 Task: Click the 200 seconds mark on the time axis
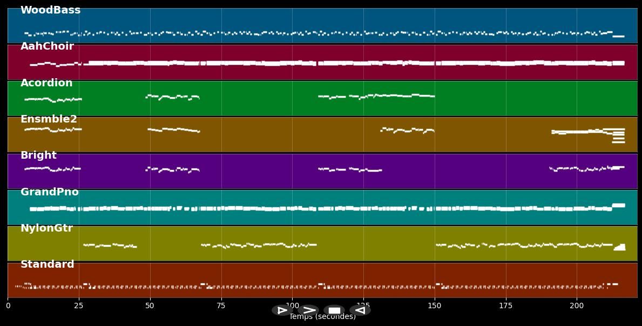pyautogui.click(x=577, y=305)
